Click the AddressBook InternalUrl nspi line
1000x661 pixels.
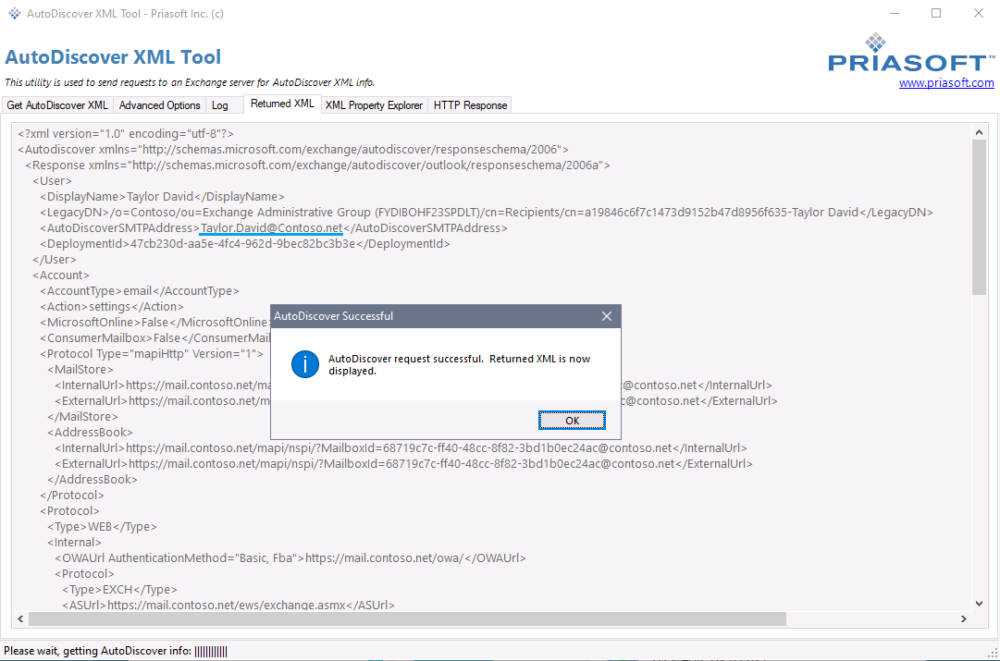tap(401, 448)
